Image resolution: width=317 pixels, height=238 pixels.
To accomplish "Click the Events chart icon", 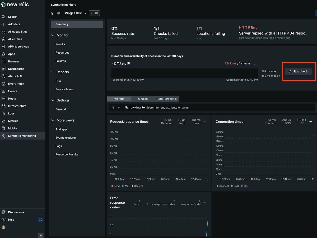I will tap(3, 91).
